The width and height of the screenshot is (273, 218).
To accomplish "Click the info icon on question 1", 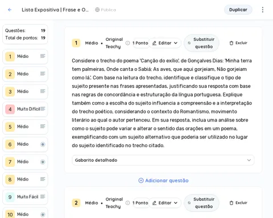I will coord(128,43).
